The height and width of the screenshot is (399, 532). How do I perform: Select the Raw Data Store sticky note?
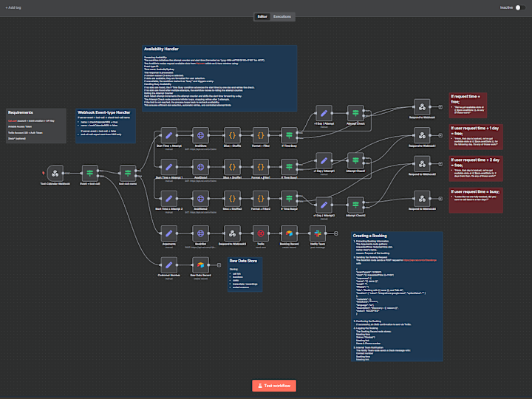point(245,274)
